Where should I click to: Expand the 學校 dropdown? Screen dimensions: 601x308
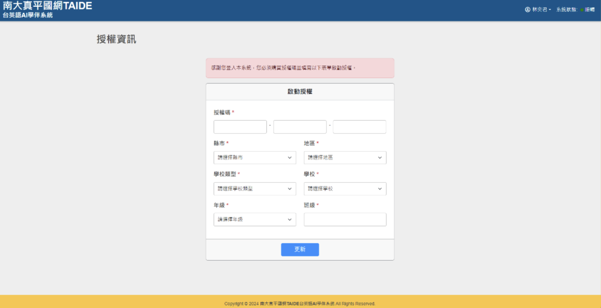click(345, 188)
